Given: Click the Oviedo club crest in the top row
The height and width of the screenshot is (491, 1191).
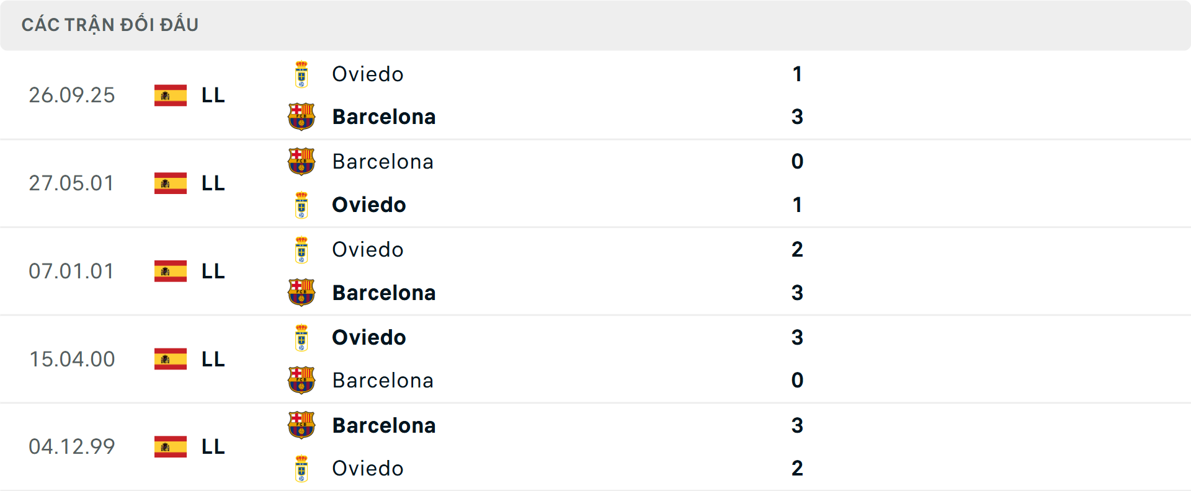Looking at the screenshot, I should tap(301, 74).
